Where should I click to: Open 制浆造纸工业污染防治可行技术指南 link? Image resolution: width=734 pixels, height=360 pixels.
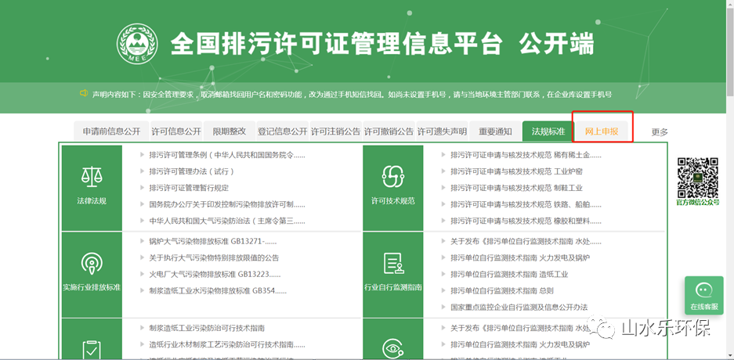coord(207,328)
